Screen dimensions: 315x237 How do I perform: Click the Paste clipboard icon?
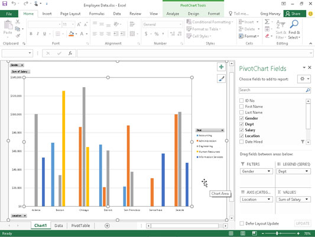(x=8, y=25)
